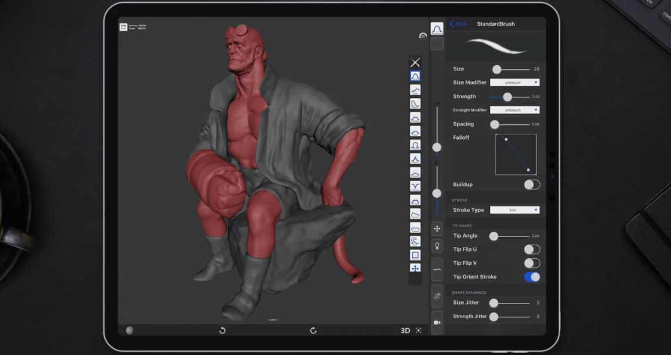Click the Falloff curve editor
671x355 pixels.
coord(516,155)
